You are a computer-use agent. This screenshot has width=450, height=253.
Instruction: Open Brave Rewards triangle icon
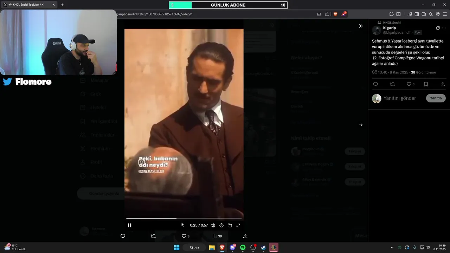pos(343,14)
